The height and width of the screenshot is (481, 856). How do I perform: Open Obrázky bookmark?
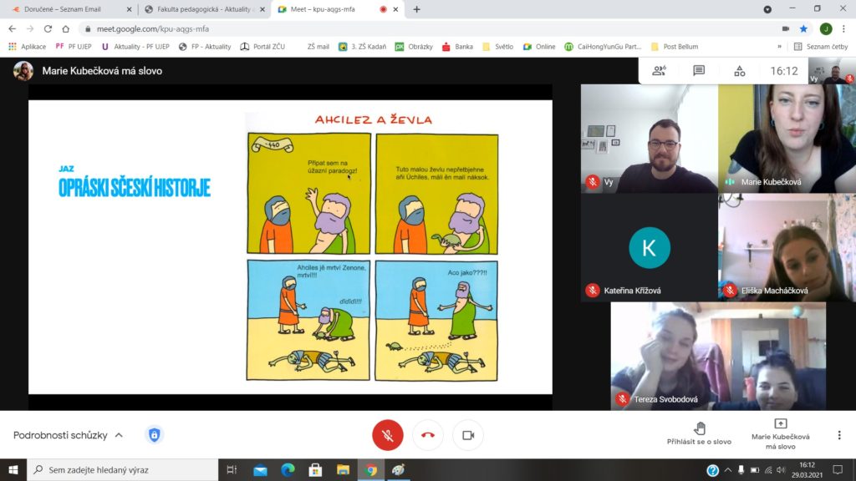(x=414, y=47)
